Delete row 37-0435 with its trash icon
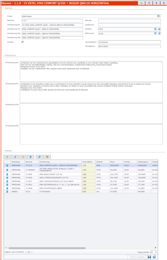 point(7,174)
